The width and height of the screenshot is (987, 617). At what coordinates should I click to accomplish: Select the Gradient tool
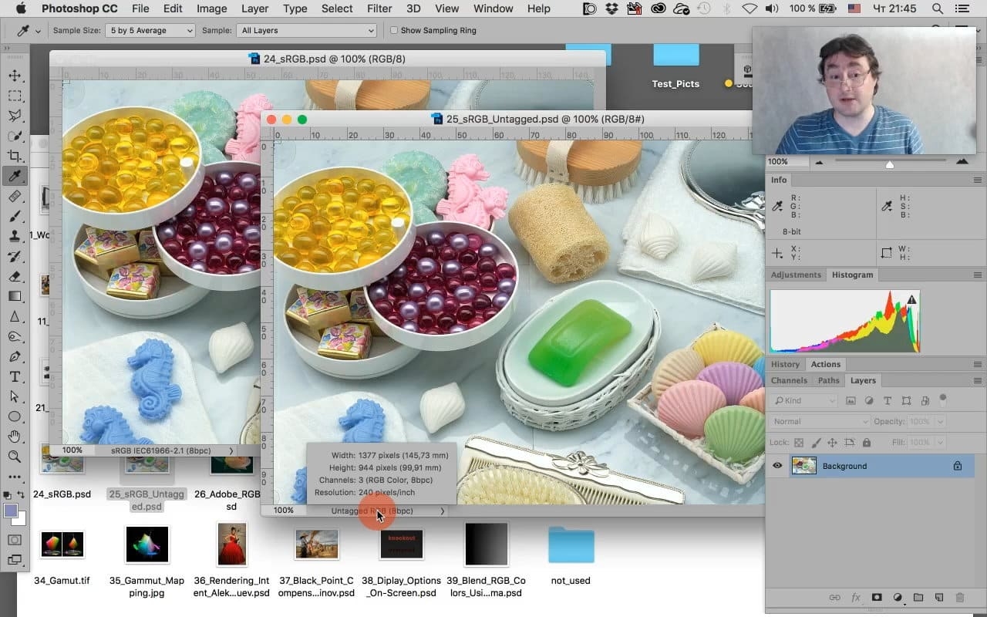click(15, 296)
